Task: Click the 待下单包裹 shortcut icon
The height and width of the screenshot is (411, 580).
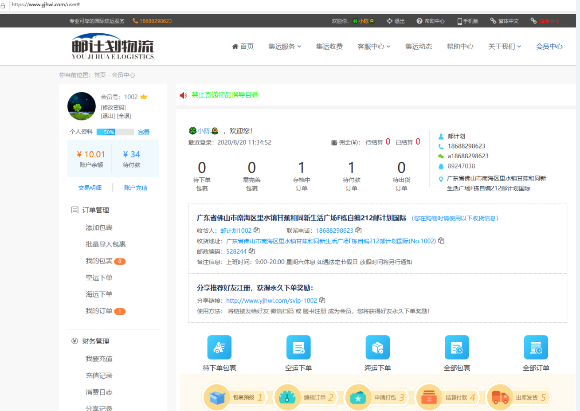Action: [219, 347]
